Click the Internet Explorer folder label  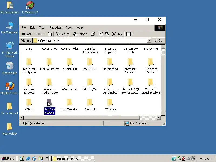click(x=110, y=50)
